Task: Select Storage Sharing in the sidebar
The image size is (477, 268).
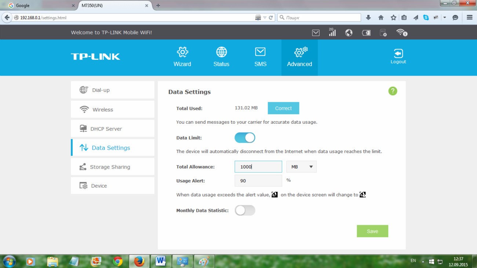Action: click(112, 167)
